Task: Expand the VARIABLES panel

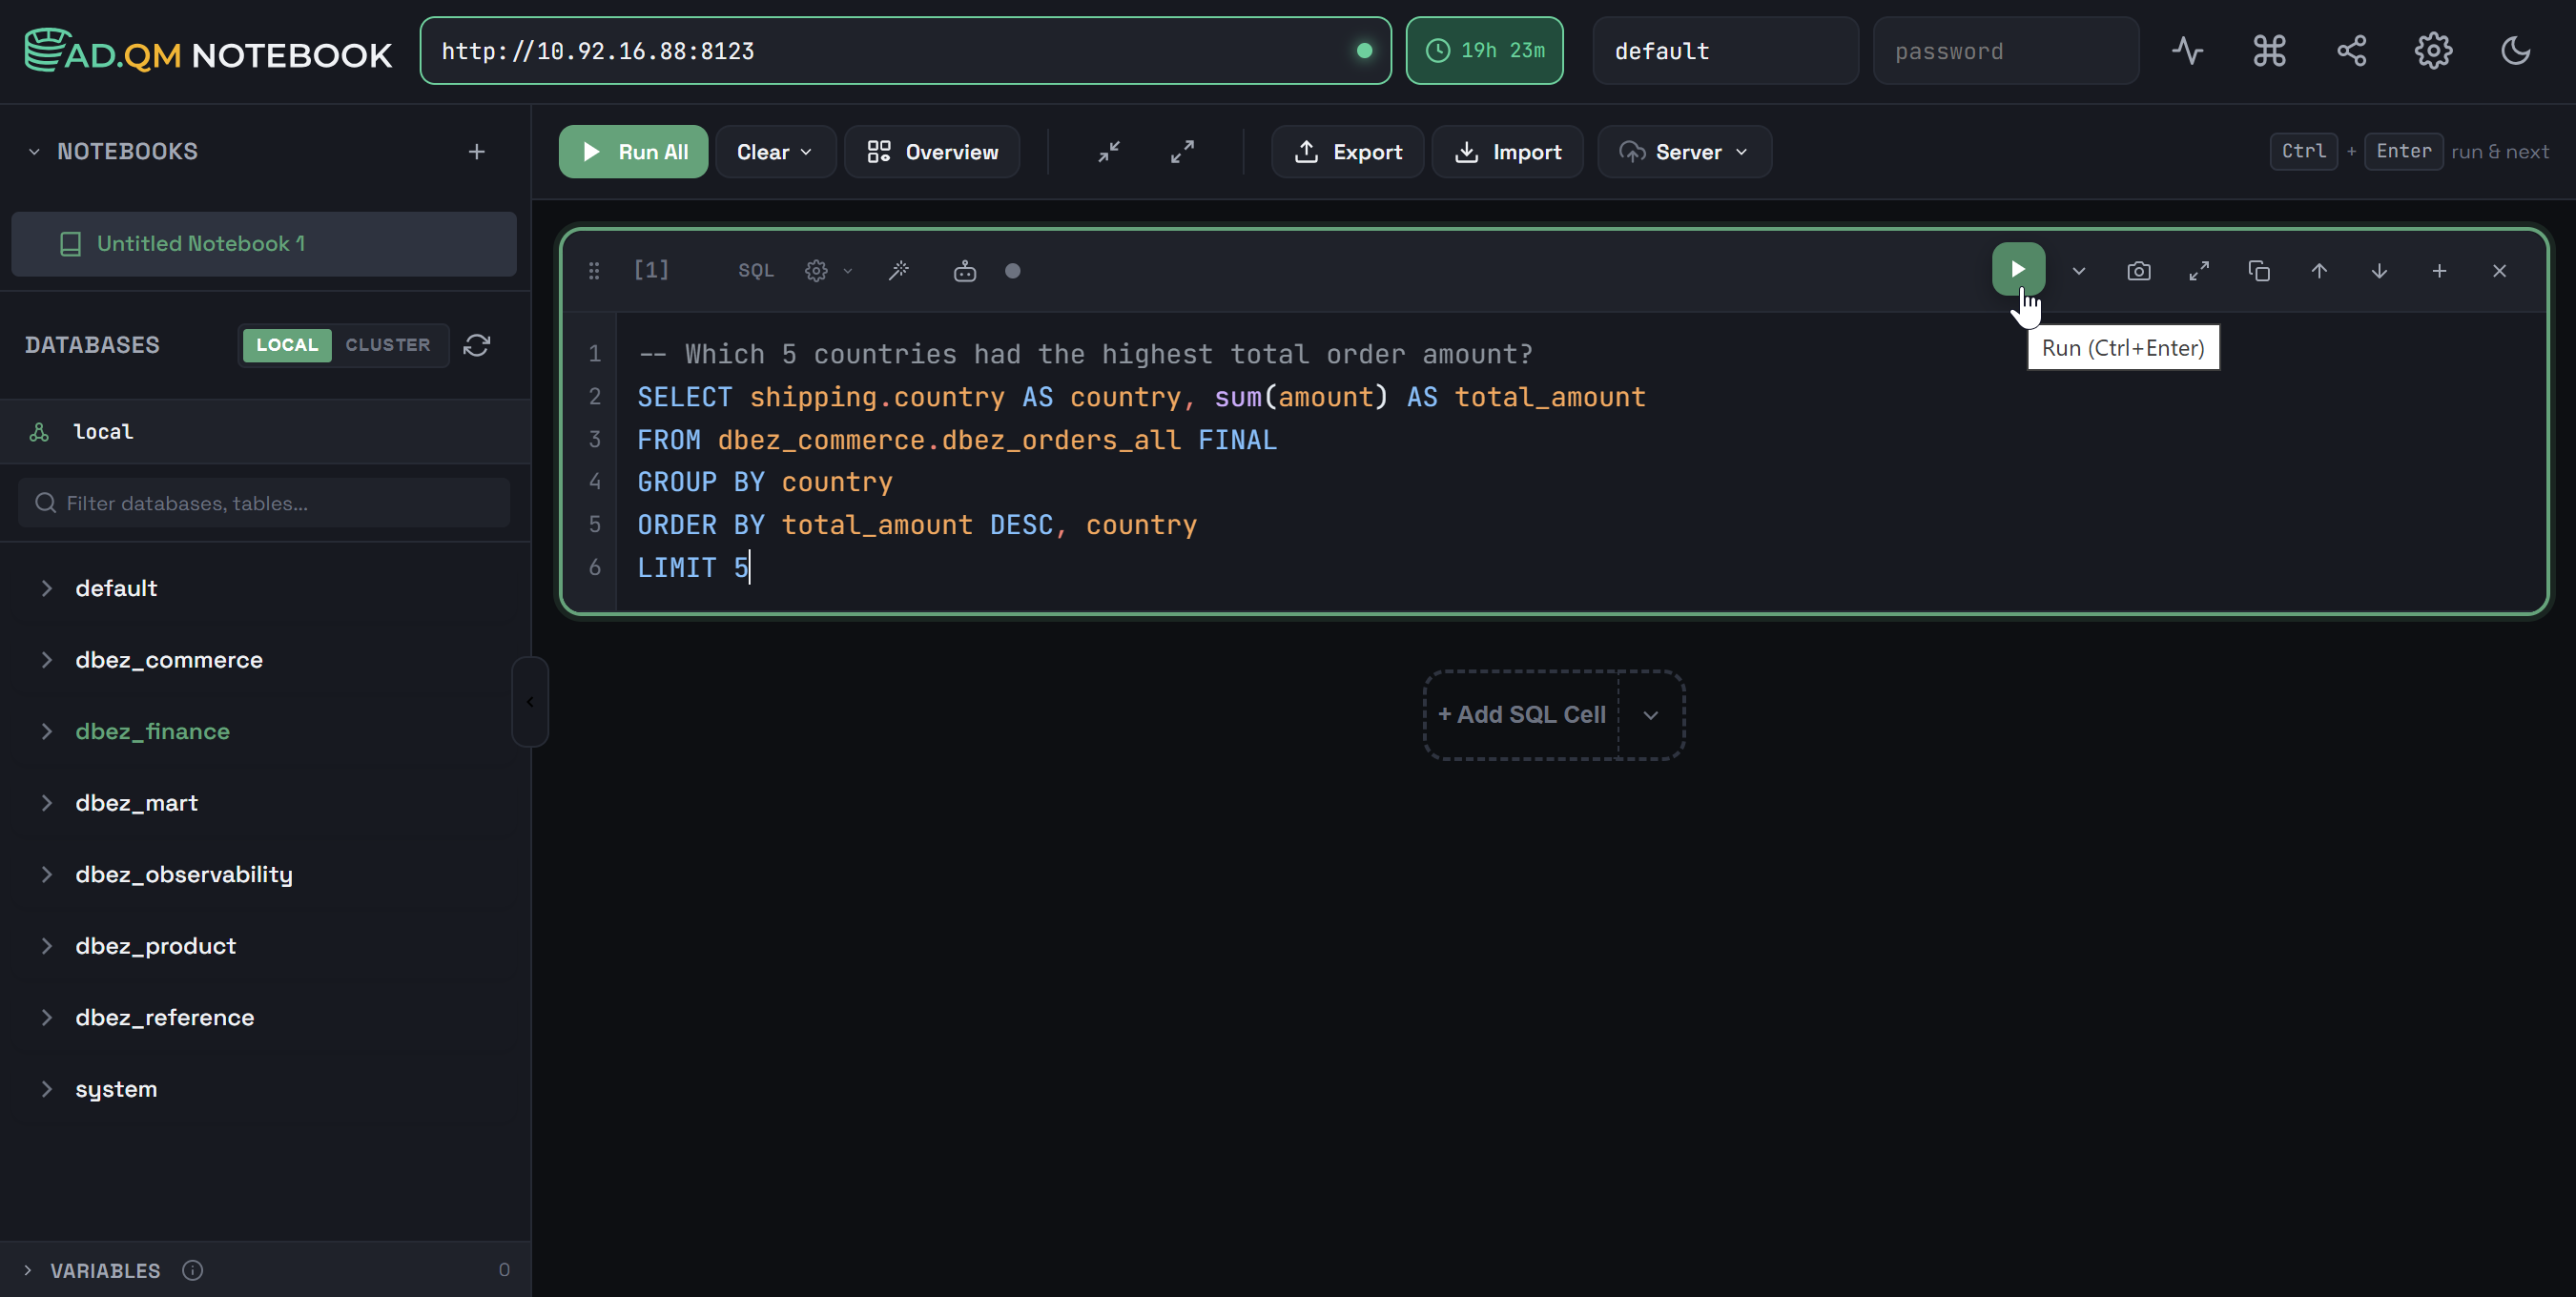Action: [28, 1270]
